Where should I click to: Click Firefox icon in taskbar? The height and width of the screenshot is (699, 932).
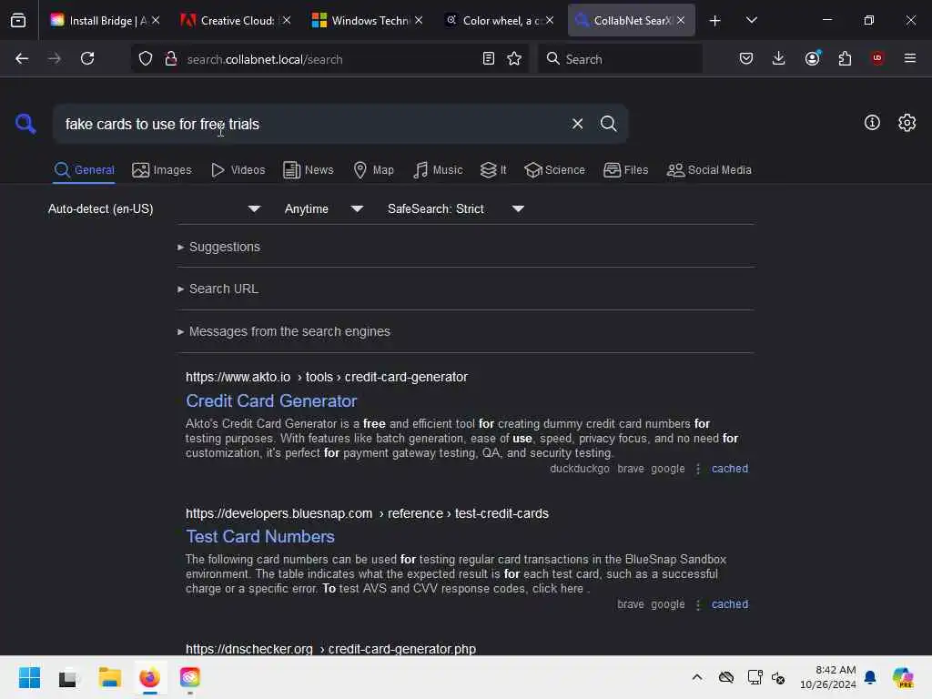click(150, 677)
